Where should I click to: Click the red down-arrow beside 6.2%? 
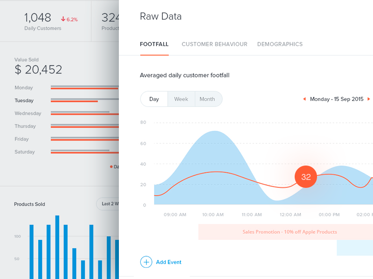pyautogui.click(x=63, y=20)
